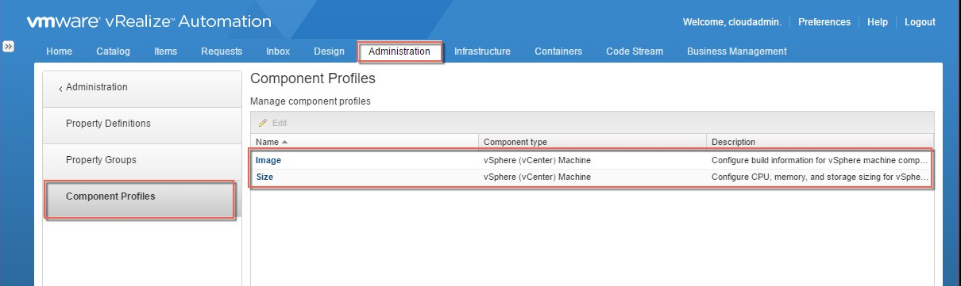Open the Preferences link
The height and width of the screenshot is (286, 961).
click(x=824, y=22)
